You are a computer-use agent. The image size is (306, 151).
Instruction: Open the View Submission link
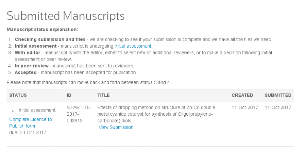coord(116,127)
